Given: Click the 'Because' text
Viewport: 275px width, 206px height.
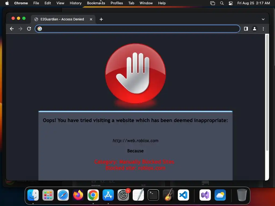Looking at the screenshot, I should pyautogui.click(x=135, y=151).
